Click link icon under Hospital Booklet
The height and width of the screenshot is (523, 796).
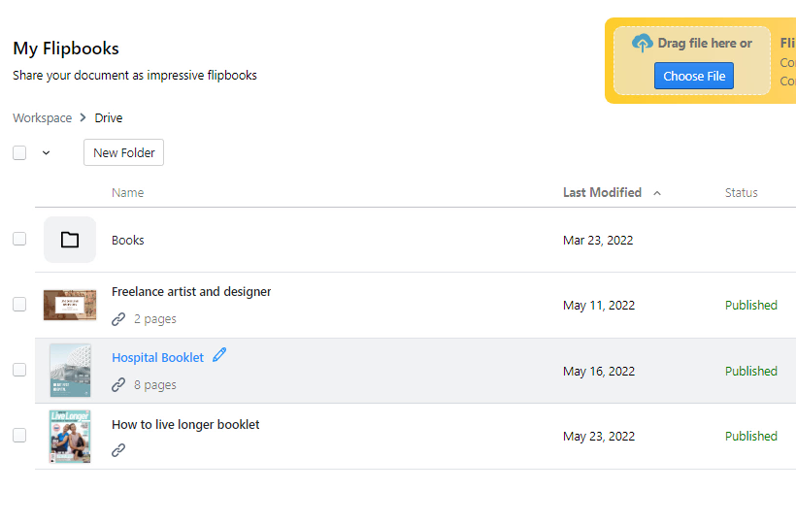click(x=118, y=384)
